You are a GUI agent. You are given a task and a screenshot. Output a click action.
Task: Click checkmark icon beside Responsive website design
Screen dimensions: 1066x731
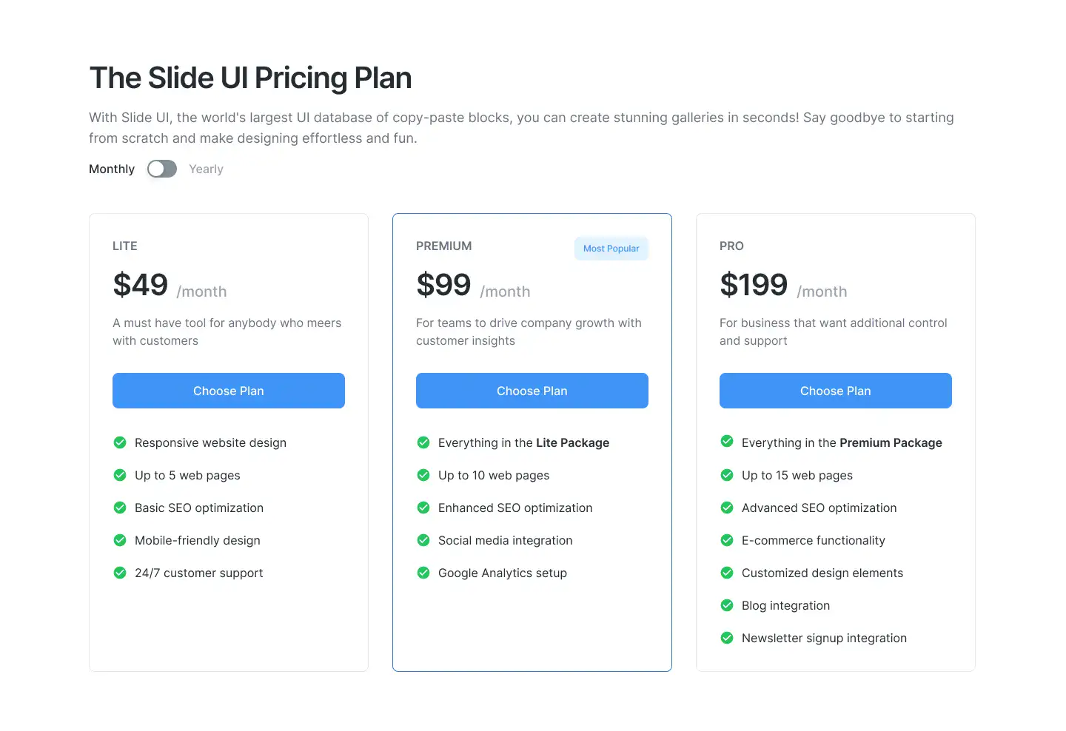120,442
